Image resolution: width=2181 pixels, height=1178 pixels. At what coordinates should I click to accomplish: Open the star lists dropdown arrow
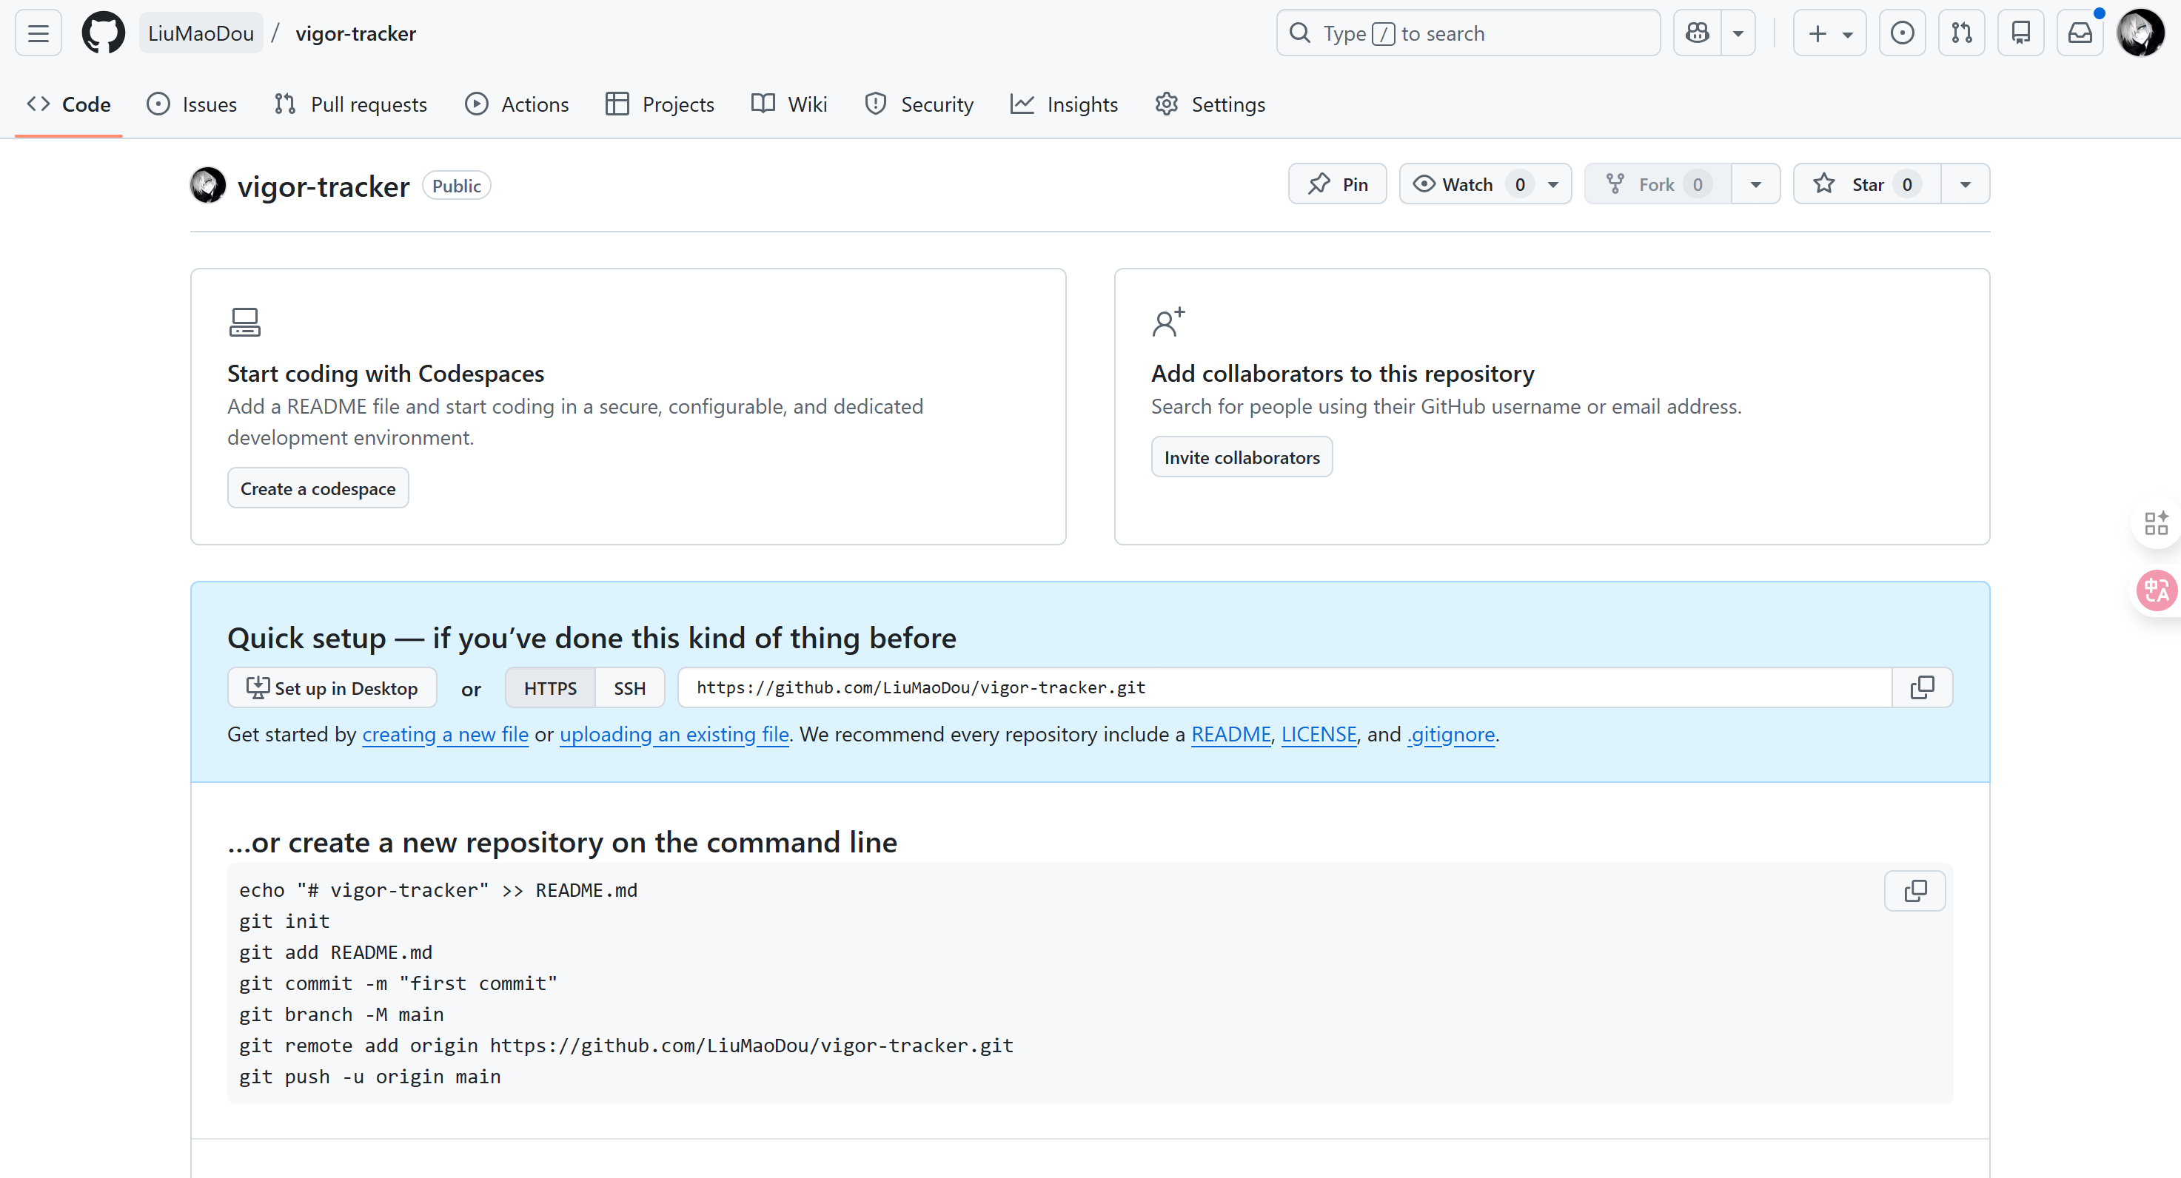click(1964, 184)
